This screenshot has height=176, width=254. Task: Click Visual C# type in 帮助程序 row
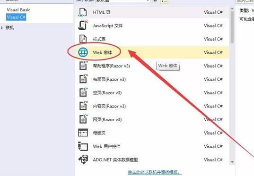coord(213,66)
